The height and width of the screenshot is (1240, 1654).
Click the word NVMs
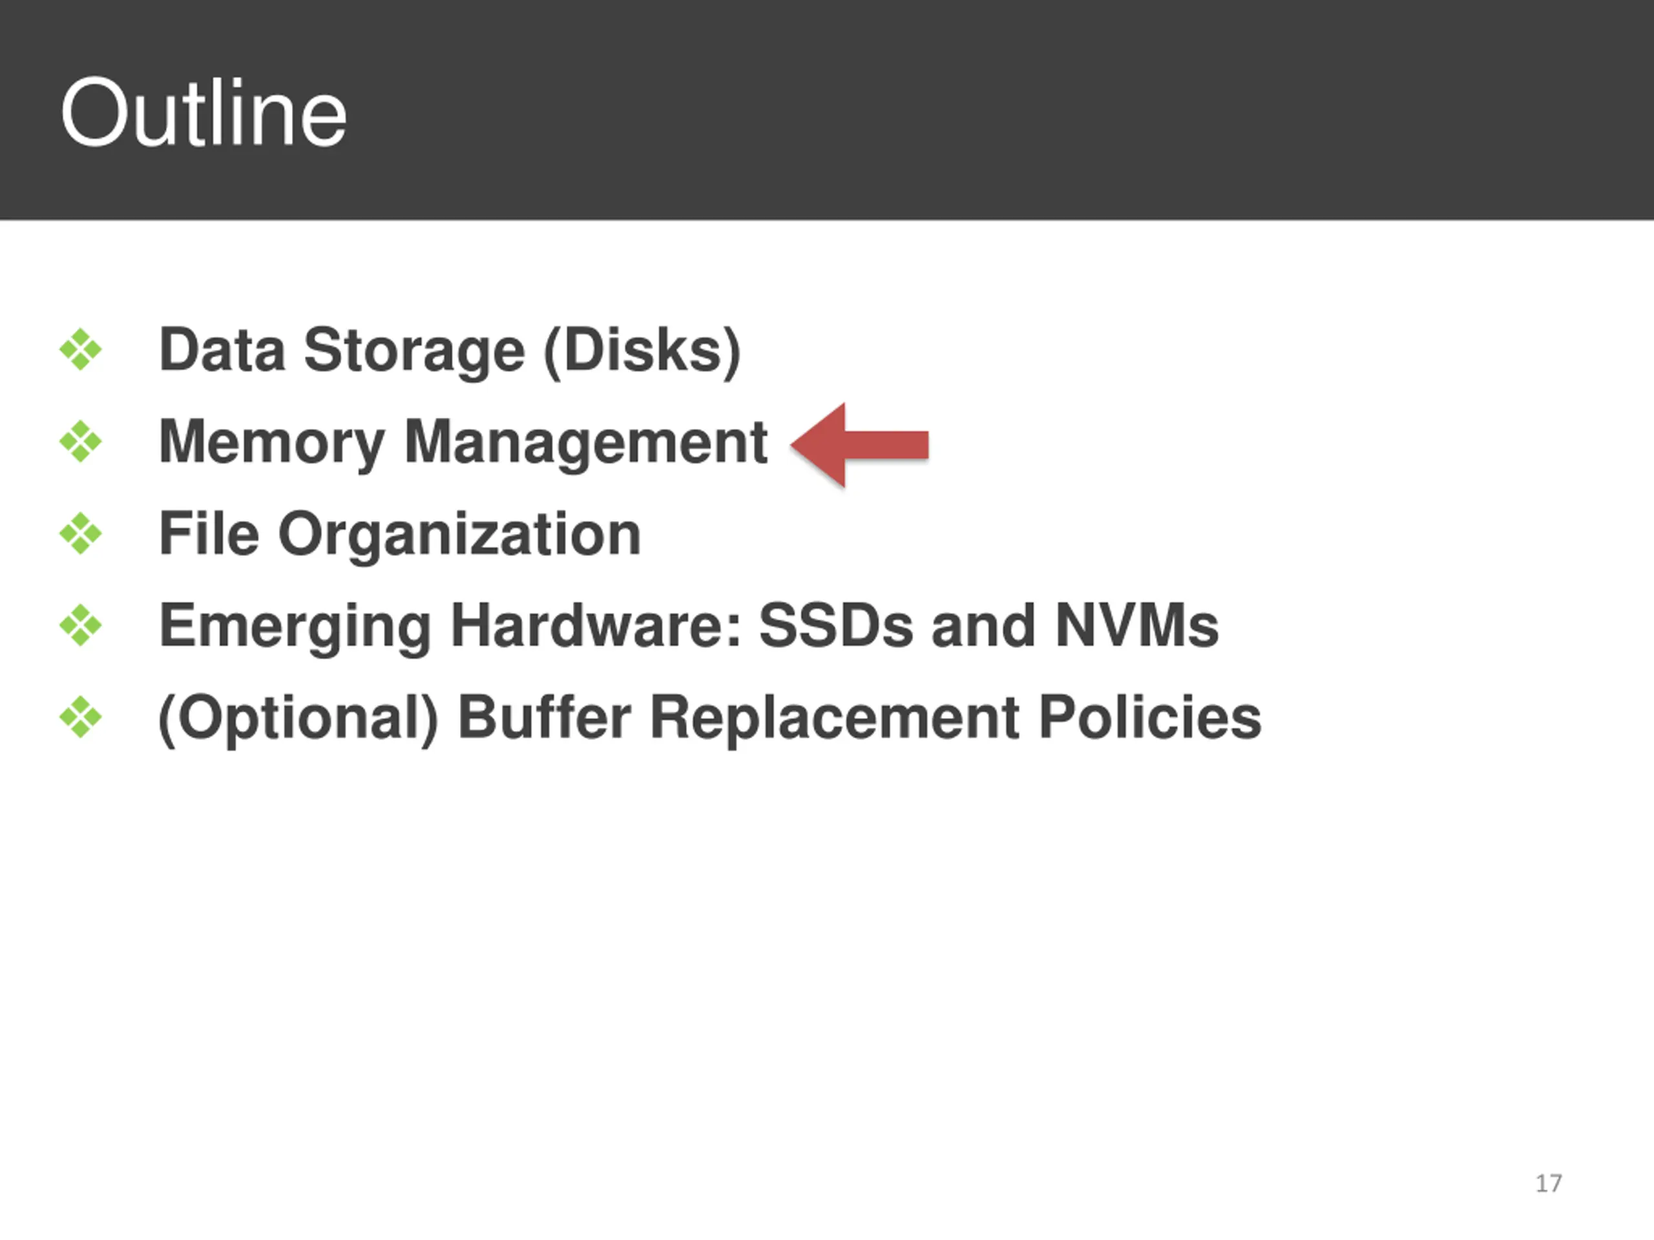point(1136,625)
